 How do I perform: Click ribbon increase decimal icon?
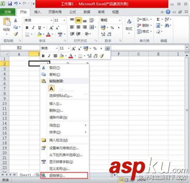[x=103, y=34]
